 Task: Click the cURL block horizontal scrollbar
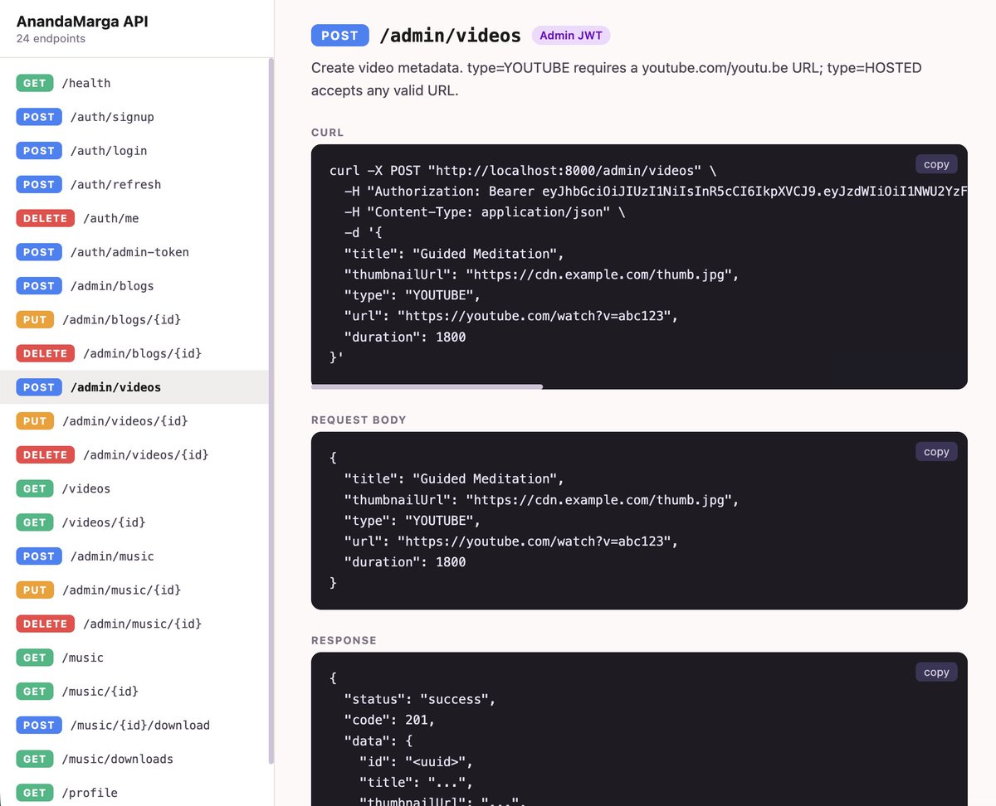pyautogui.click(x=427, y=386)
